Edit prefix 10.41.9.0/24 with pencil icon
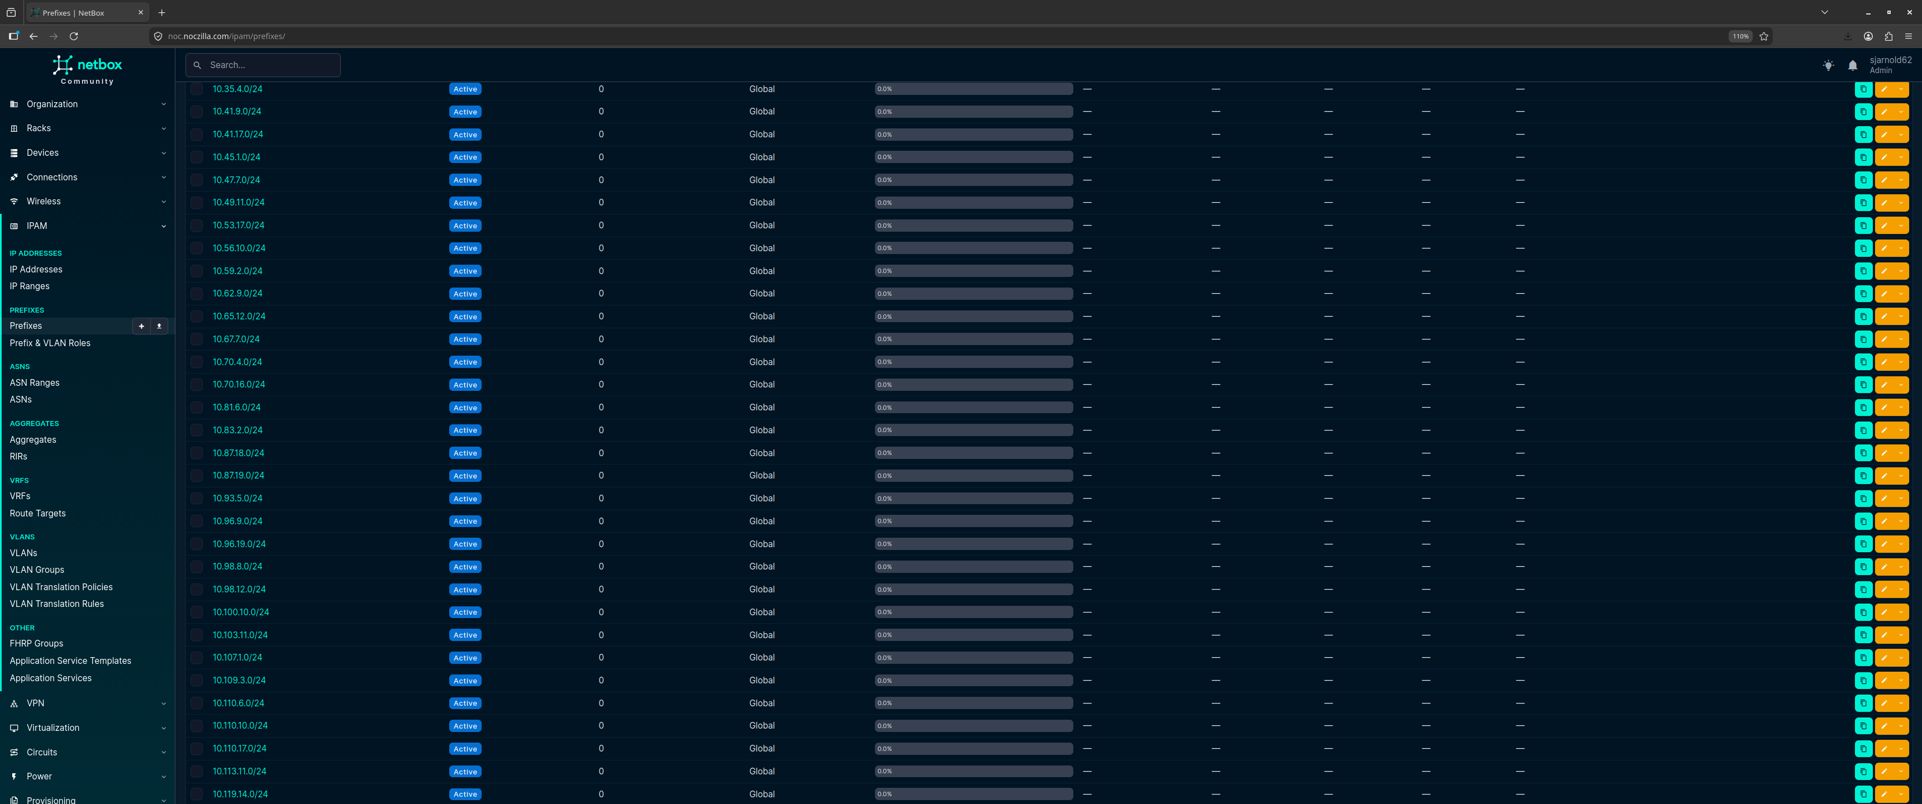Viewport: 1922px width, 804px height. (x=1883, y=112)
